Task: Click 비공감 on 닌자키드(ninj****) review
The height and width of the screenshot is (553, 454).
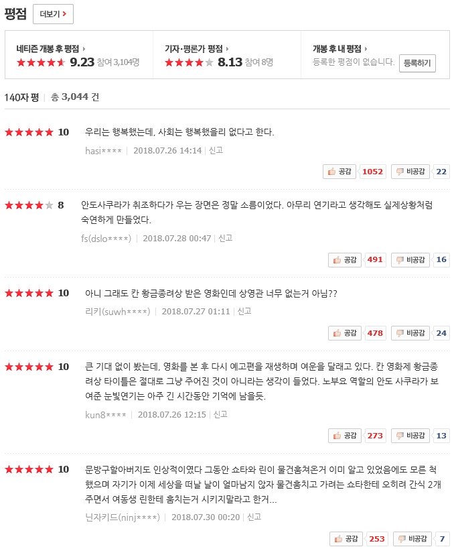Action: (x=412, y=538)
